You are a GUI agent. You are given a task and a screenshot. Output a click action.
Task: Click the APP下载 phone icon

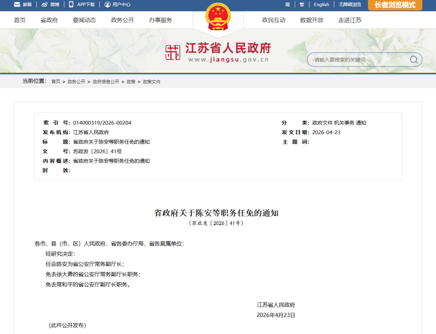tap(71, 4)
